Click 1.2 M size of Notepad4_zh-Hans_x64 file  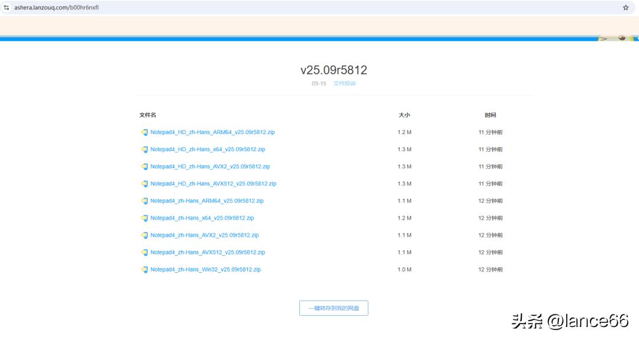(404, 218)
